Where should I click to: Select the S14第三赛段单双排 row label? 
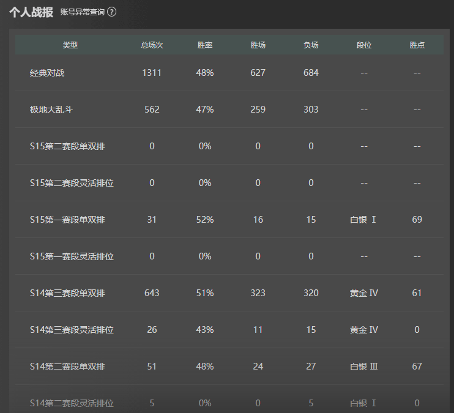67,293
